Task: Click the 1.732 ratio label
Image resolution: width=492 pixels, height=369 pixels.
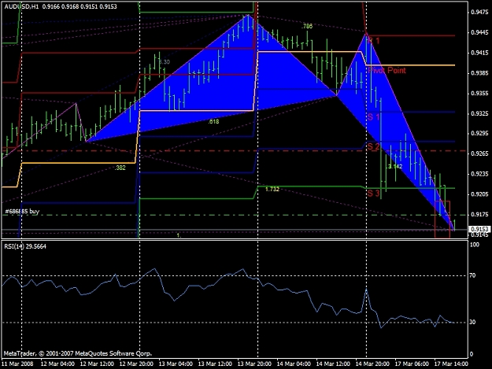Action: pyautogui.click(x=272, y=189)
